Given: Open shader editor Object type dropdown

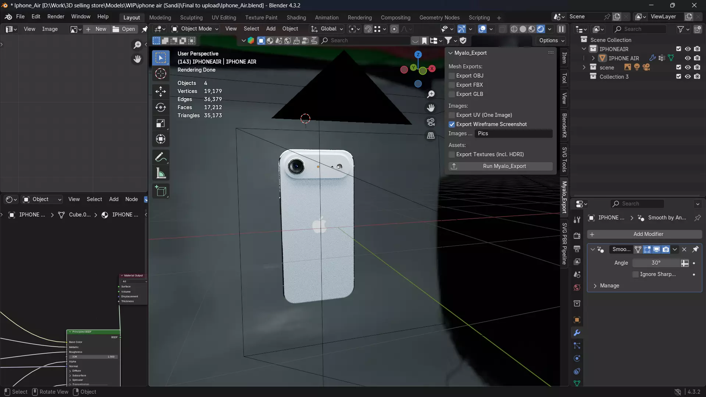Looking at the screenshot, I should (42, 199).
